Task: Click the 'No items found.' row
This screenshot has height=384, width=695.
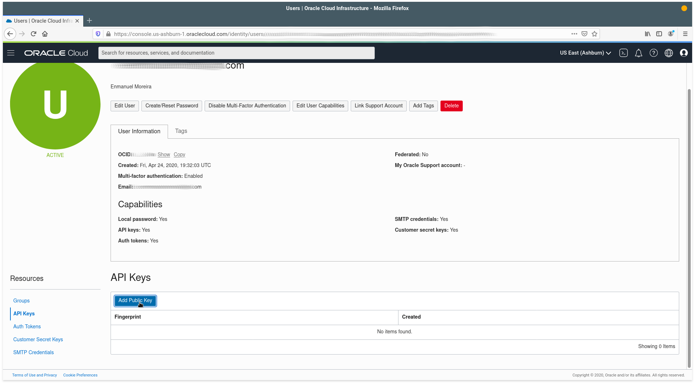Action: pyautogui.click(x=395, y=332)
